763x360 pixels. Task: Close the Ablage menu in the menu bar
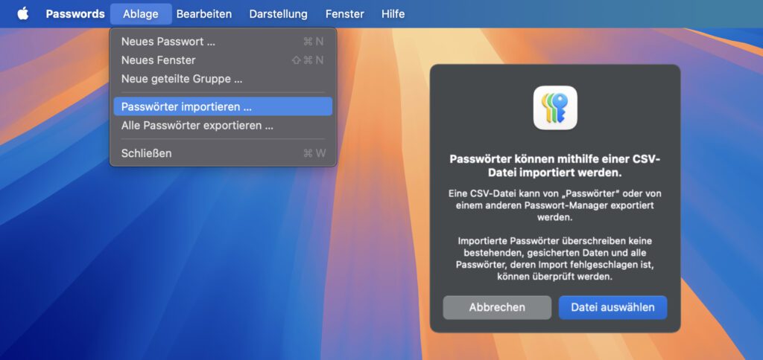[x=141, y=14]
